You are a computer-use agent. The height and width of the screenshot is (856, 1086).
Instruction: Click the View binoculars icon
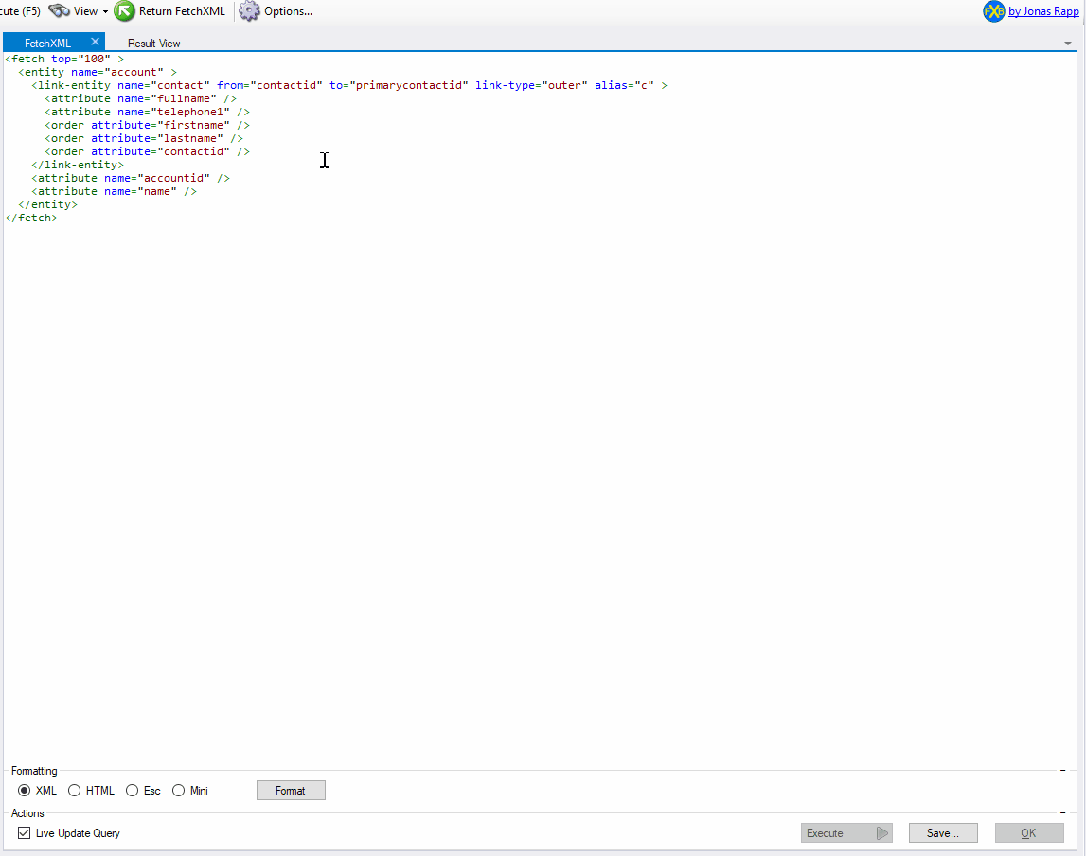pyautogui.click(x=59, y=10)
